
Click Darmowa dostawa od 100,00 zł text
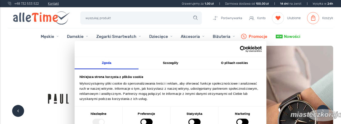coord(247,4)
